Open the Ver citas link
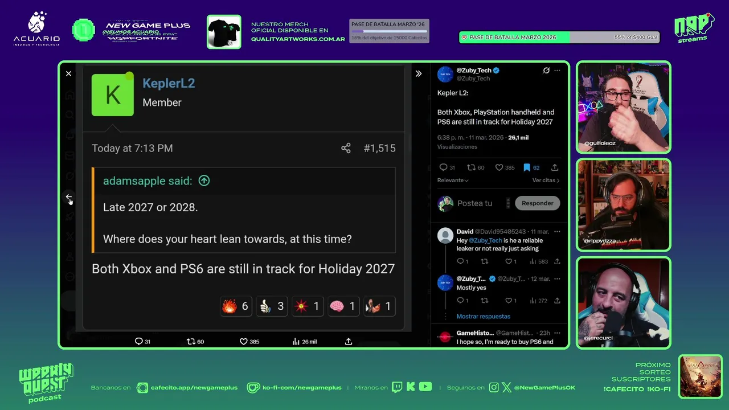Image resolution: width=729 pixels, height=410 pixels. 546,181
